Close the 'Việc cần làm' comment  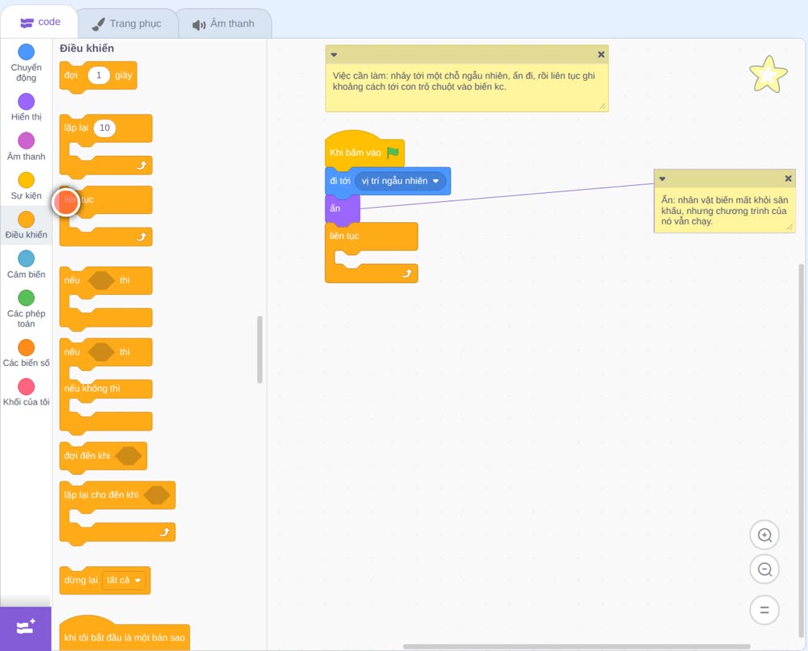(x=601, y=55)
